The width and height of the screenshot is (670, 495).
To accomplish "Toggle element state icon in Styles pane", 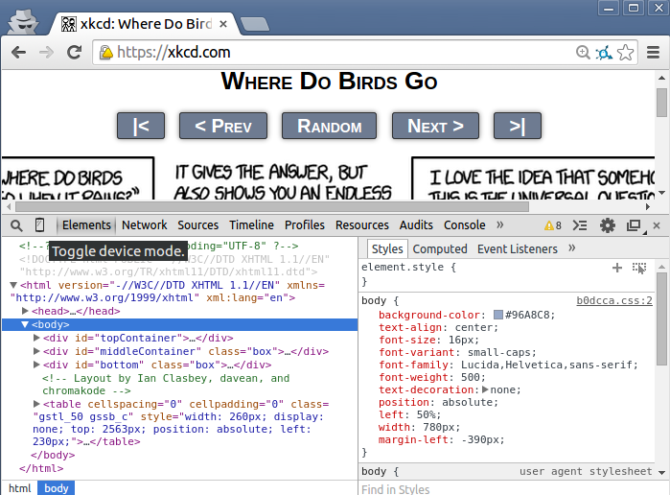I will (639, 268).
